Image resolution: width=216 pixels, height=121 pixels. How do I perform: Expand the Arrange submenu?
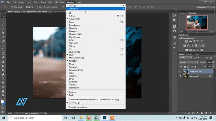click(x=96, y=6)
